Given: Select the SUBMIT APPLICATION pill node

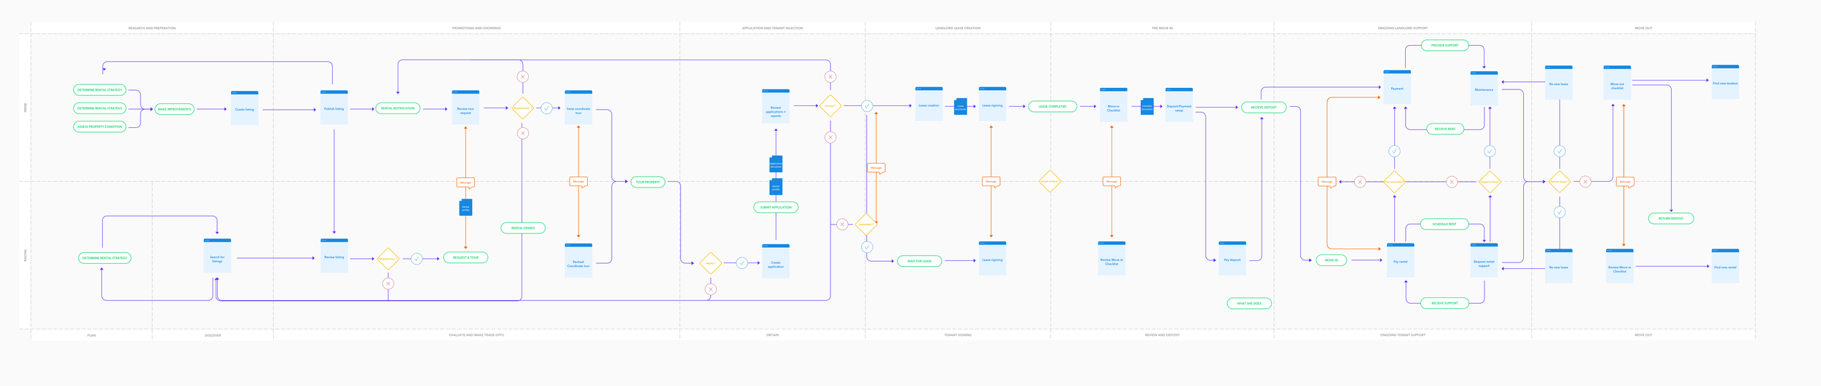Looking at the screenshot, I should point(776,207).
